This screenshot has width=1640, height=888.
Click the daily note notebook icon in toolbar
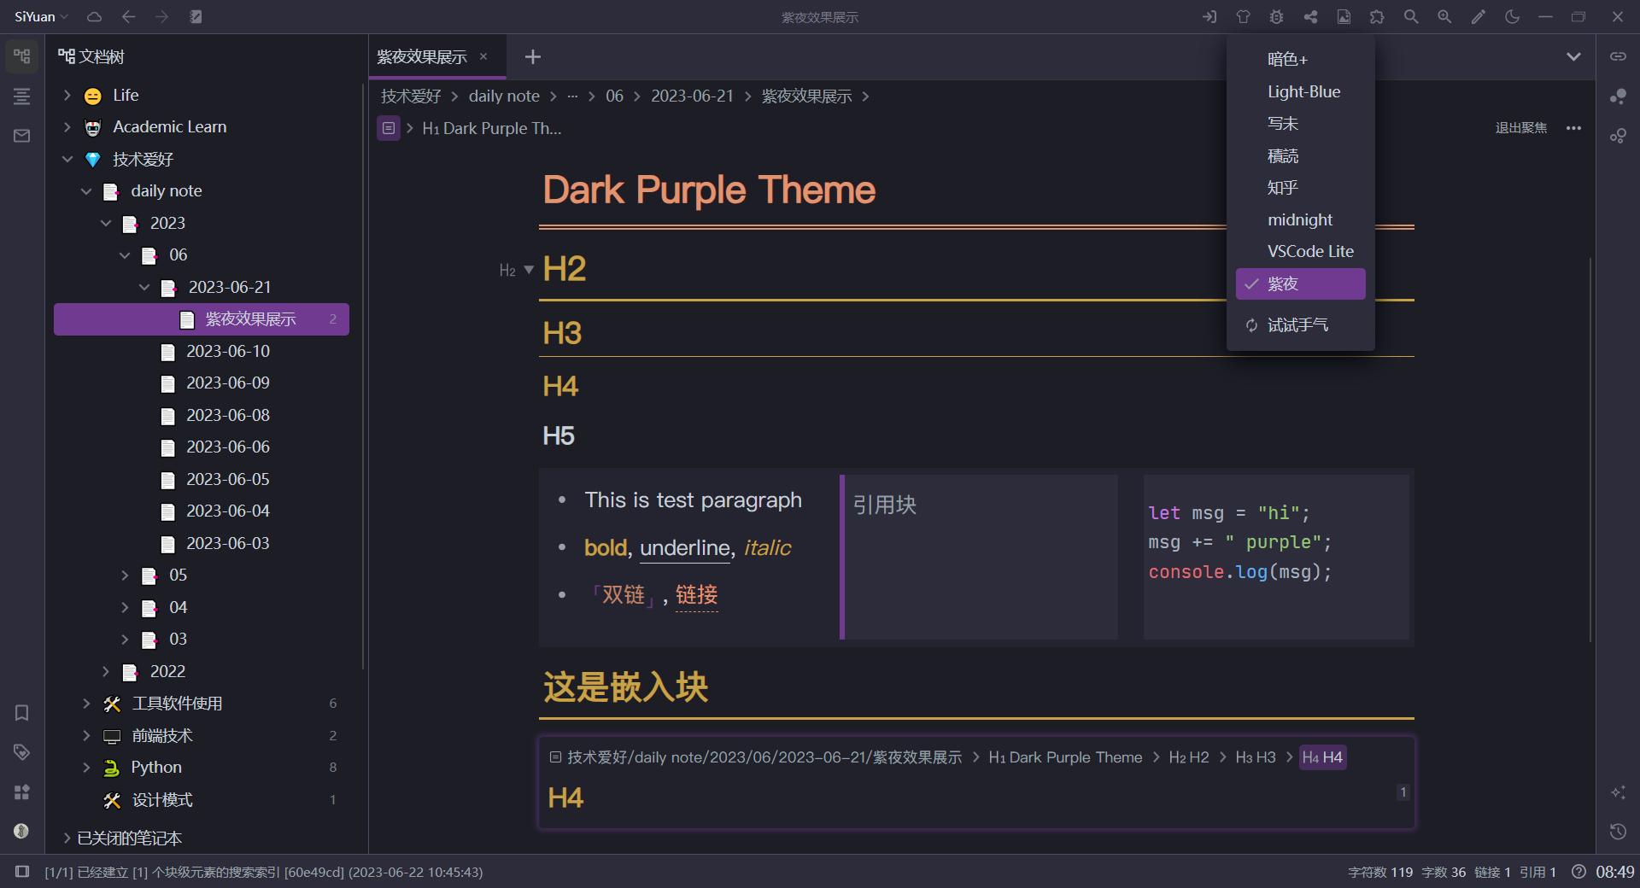[196, 17]
